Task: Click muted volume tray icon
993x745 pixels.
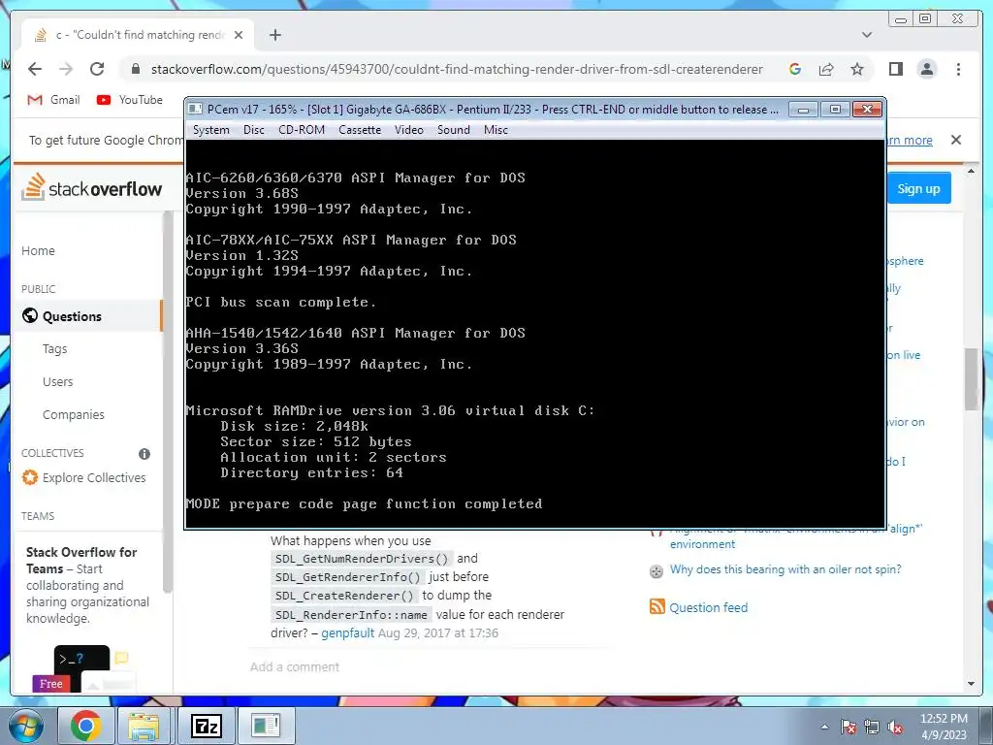Action: [895, 727]
